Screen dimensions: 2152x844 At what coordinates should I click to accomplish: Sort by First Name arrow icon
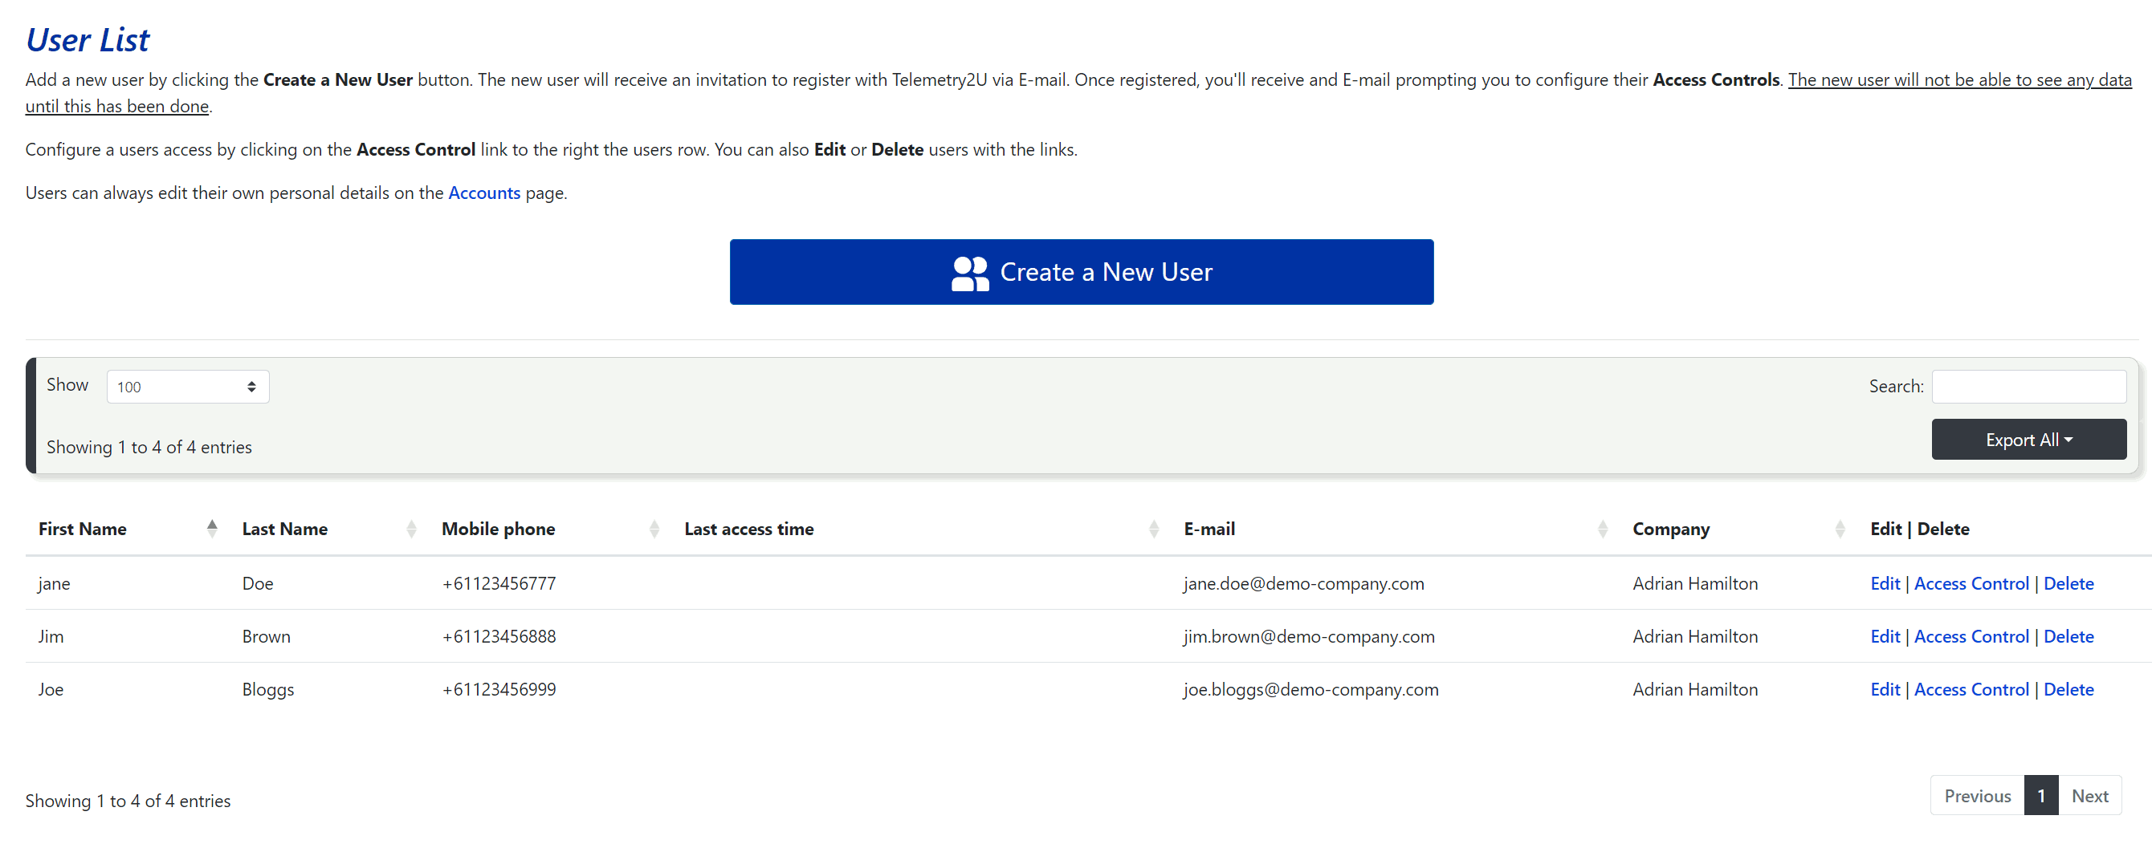click(x=212, y=529)
